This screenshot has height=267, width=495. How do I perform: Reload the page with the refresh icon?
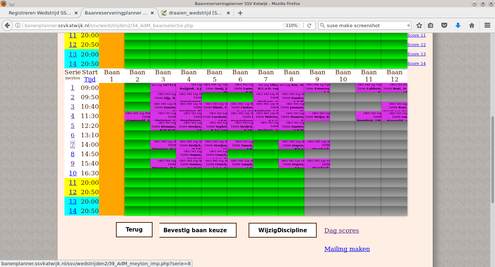point(309,25)
